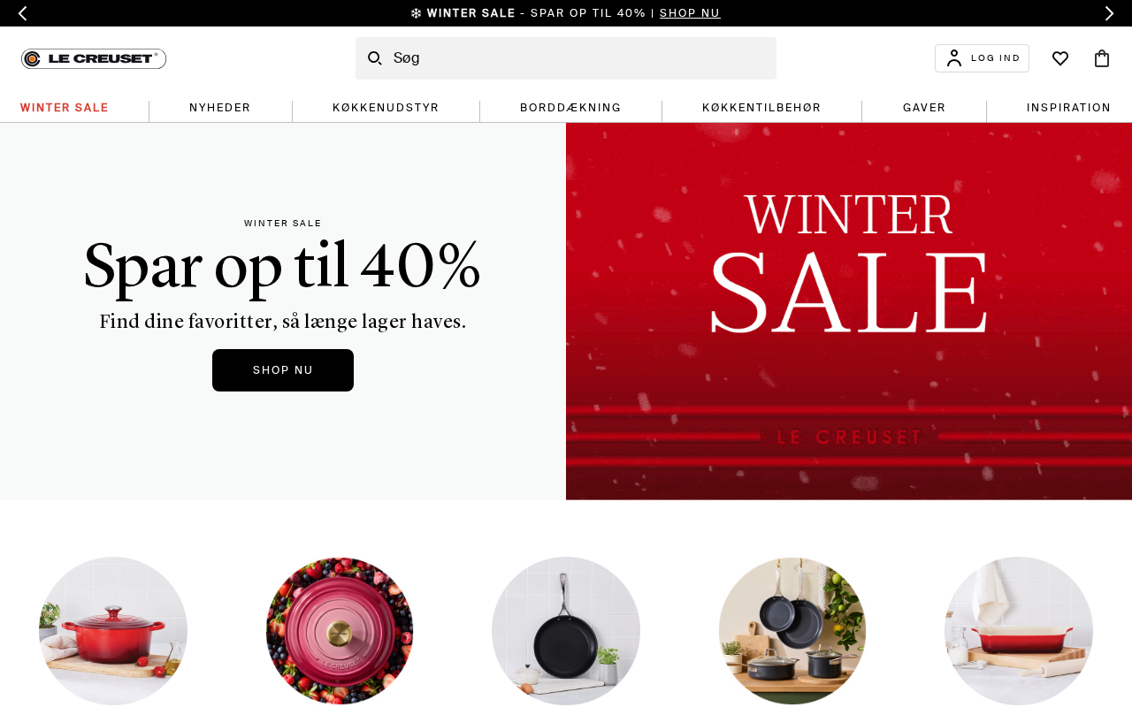Open the Inspiration menu

click(1068, 108)
